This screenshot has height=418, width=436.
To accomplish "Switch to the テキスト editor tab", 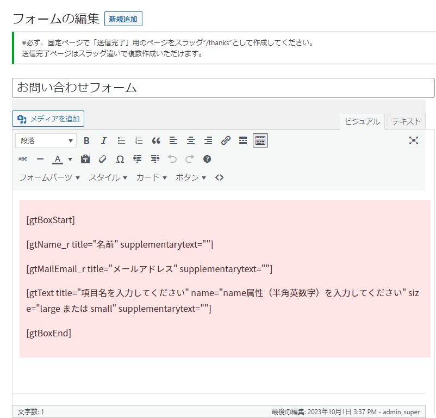I will click(x=407, y=121).
